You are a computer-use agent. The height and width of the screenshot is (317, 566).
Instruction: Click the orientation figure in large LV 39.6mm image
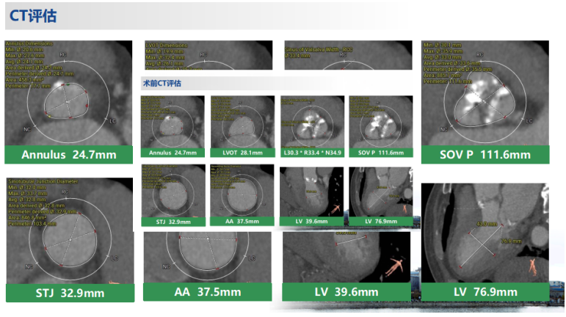point(395,266)
